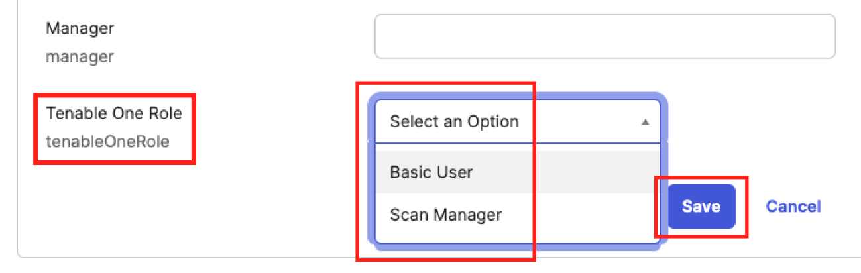
Task: Open the Select an Option dropdown
Action: (x=518, y=122)
